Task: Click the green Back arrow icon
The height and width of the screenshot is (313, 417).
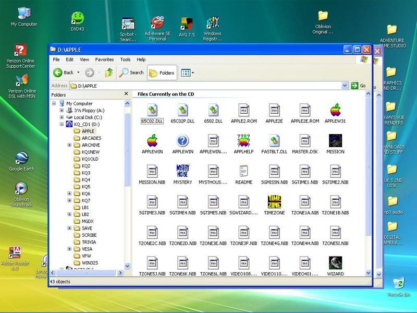Action: tap(58, 73)
